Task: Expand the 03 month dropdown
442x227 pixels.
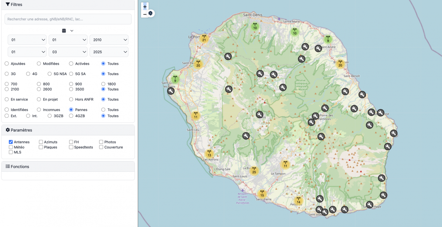Action: coord(68,52)
